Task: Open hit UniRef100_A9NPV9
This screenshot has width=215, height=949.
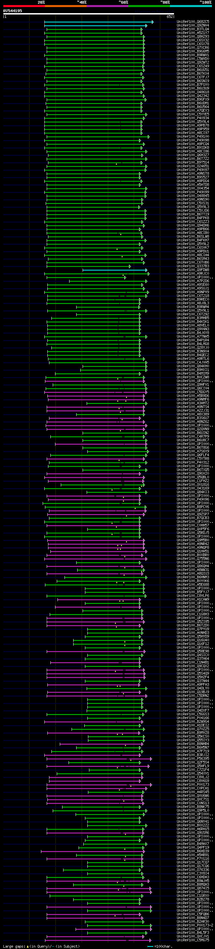Action: (x=193, y=292)
